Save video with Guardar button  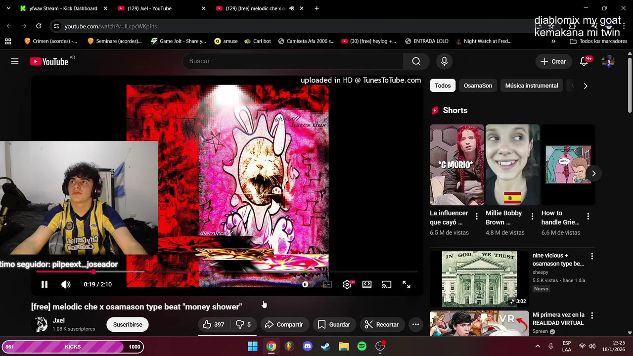click(x=334, y=324)
